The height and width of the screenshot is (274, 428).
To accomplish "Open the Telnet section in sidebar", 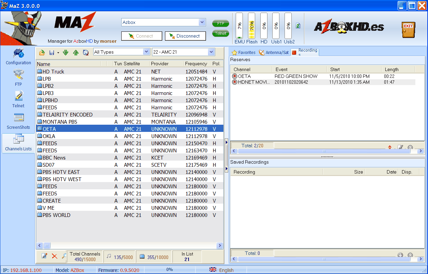I will click(18, 100).
